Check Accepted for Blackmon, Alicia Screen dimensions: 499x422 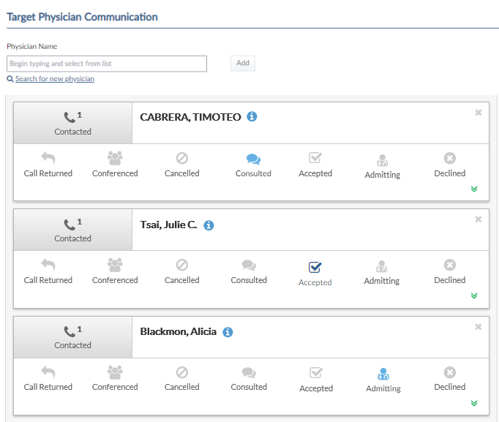click(316, 373)
